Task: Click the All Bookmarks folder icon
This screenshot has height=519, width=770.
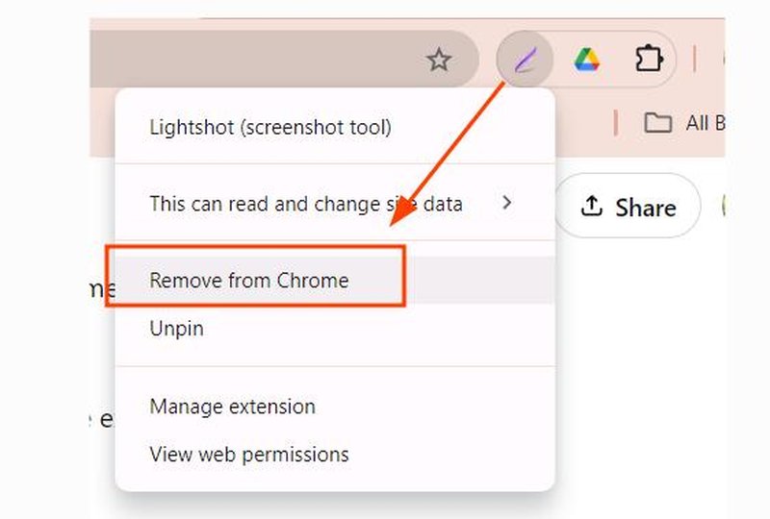Action: coord(657,123)
